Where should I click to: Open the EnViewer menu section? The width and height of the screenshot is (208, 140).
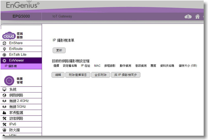pyautogui.click(x=17, y=60)
